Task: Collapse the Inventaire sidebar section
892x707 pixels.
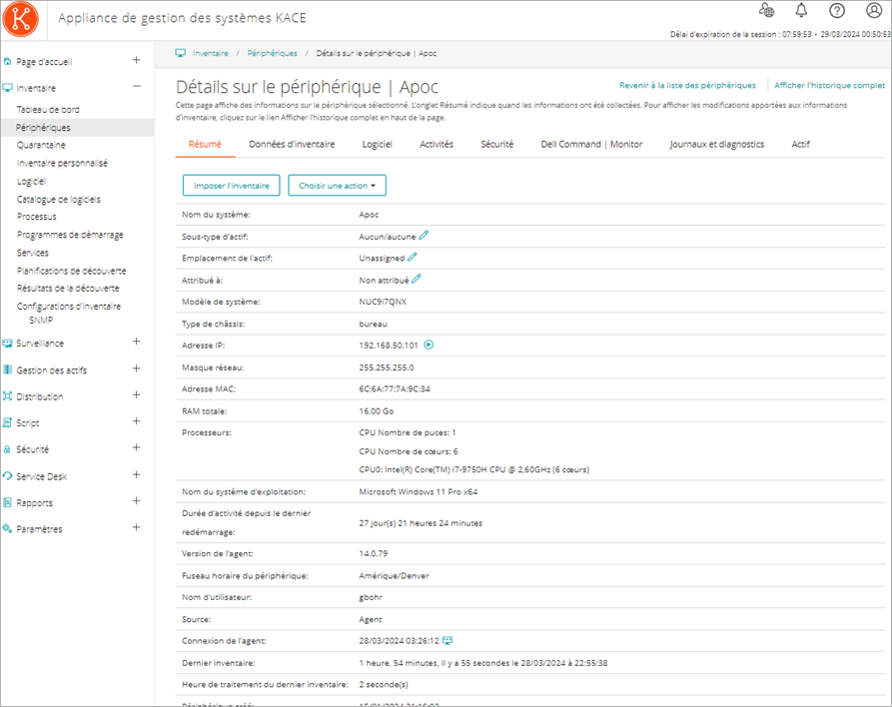Action: [137, 87]
